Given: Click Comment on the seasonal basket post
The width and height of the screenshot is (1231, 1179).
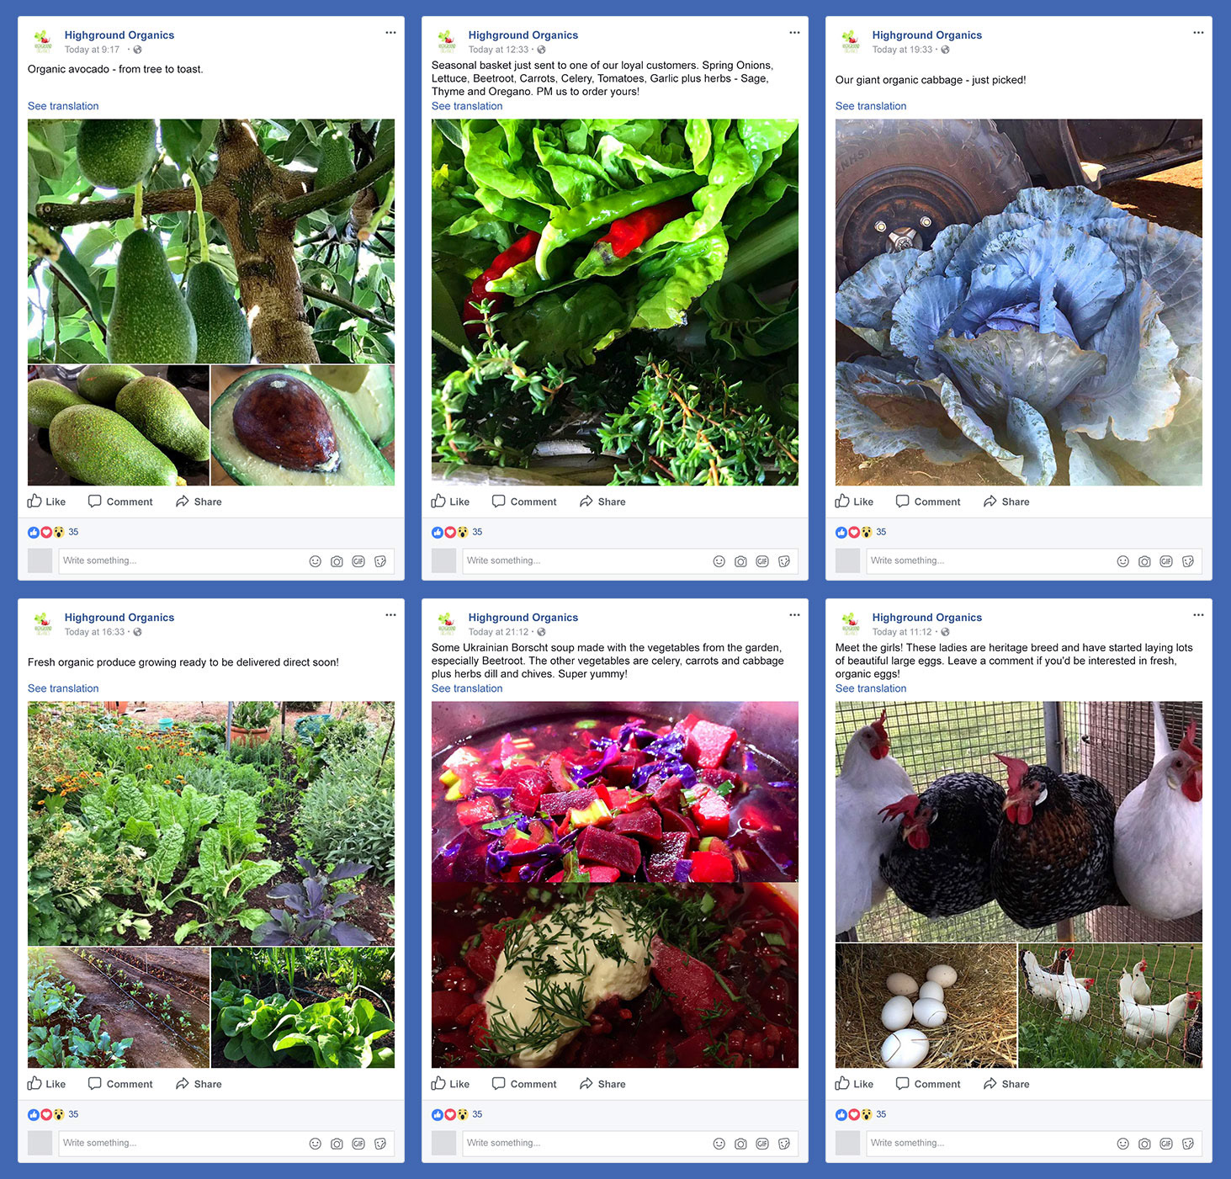Looking at the screenshot, I should point(524,502).
